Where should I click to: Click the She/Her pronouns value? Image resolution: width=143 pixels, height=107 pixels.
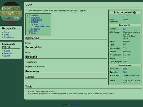127,55
